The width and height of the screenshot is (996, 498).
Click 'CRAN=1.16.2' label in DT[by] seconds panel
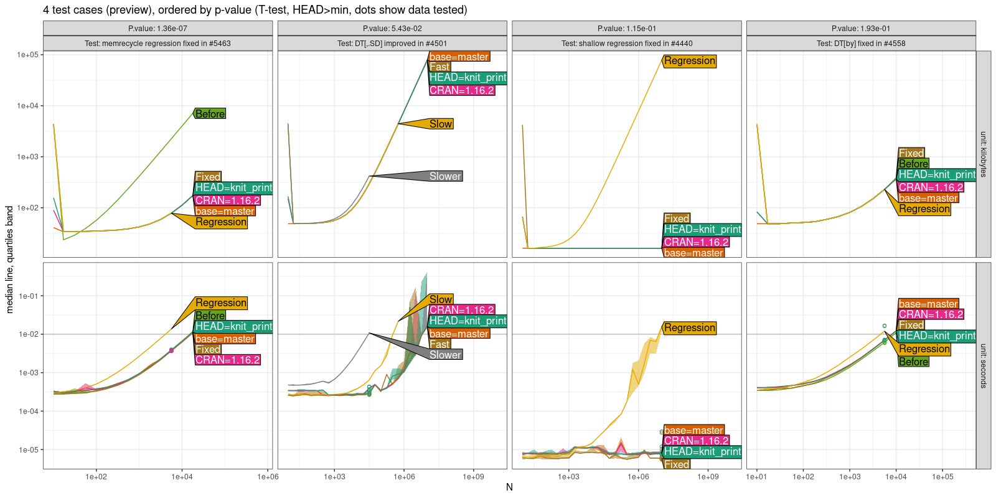(x=931, y=314)
